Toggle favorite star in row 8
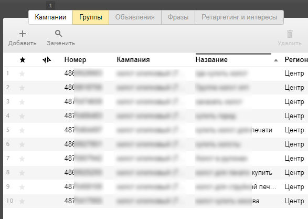The width and height of the screenshot is (308, 219). click(22, 173)
